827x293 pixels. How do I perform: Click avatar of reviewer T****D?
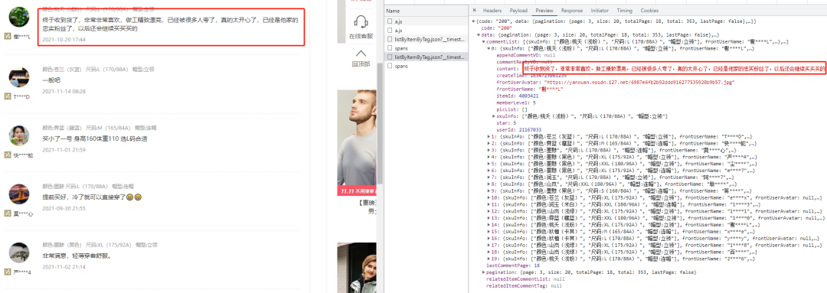click(19, 77)
